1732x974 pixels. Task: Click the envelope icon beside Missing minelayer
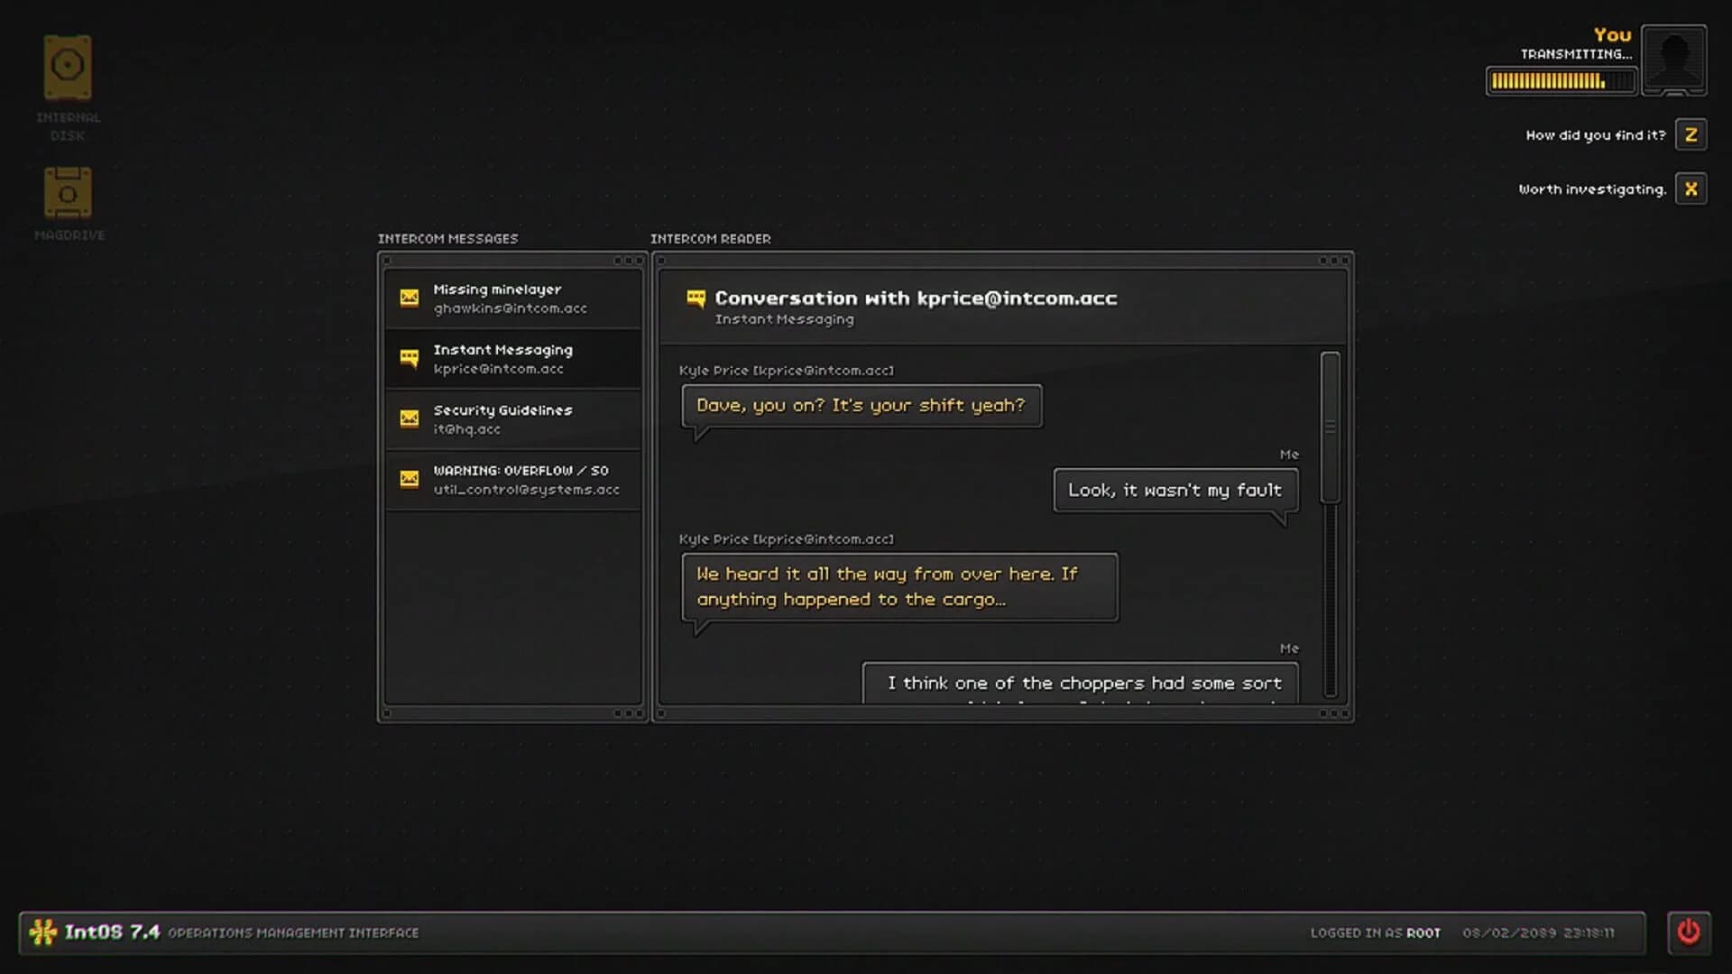(x=410, y=298)
